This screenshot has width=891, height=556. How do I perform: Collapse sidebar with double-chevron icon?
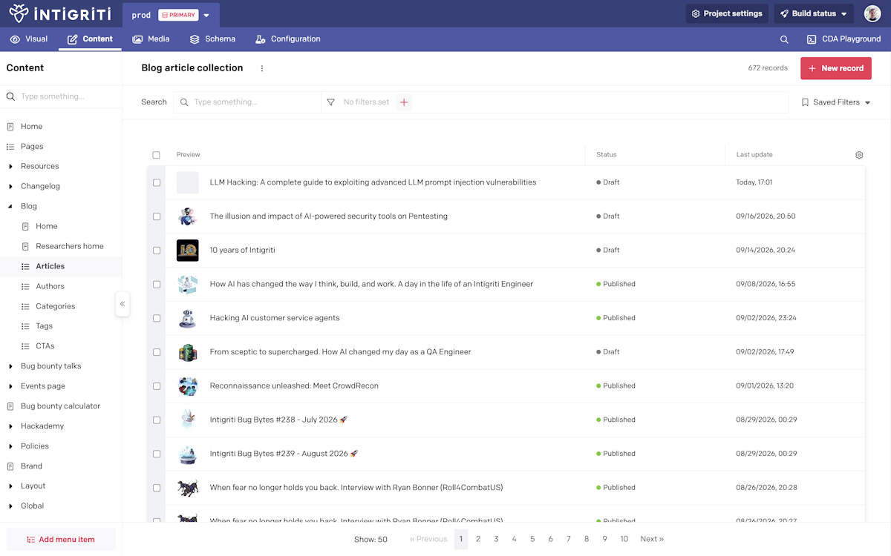point(123,304)
